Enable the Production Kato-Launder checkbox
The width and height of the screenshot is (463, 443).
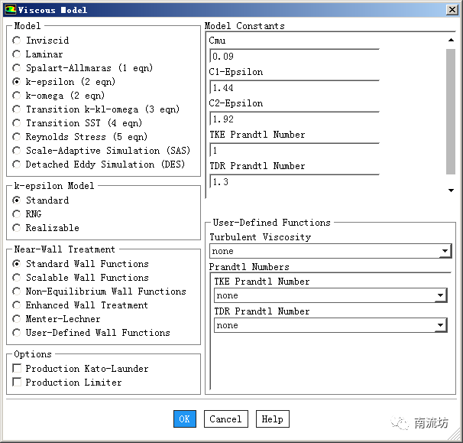click(x=17, y=369)
